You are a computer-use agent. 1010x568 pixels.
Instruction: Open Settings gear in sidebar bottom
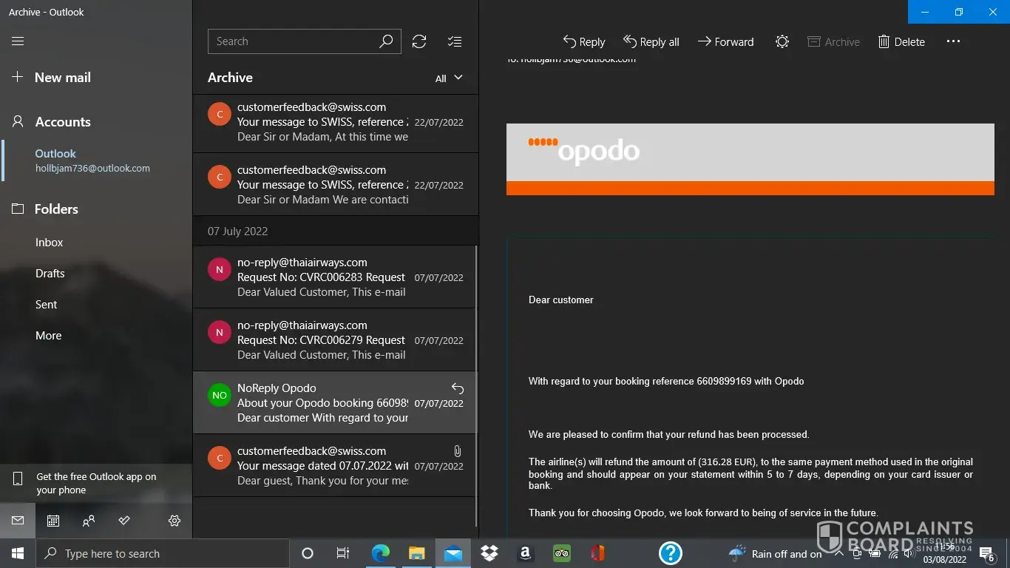[x=174, y=521]
